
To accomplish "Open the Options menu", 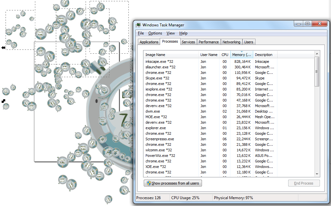I will click(x=155, y=33).
